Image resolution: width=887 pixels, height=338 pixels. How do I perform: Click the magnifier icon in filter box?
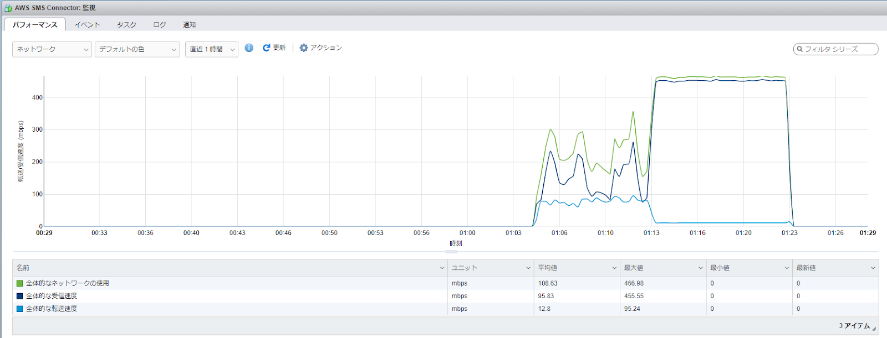pyautogui.click(x=800, y=49)
